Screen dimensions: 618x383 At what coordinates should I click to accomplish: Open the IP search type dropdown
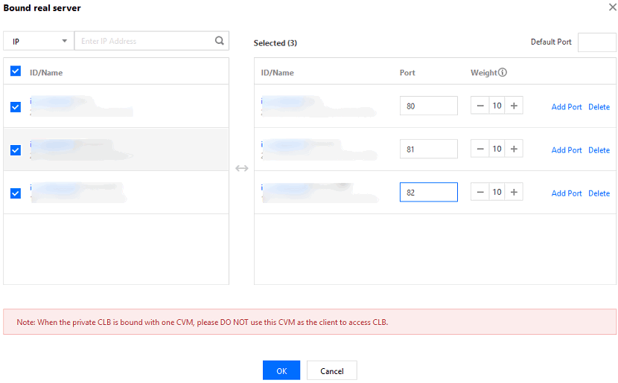click(x=39, y=41)
